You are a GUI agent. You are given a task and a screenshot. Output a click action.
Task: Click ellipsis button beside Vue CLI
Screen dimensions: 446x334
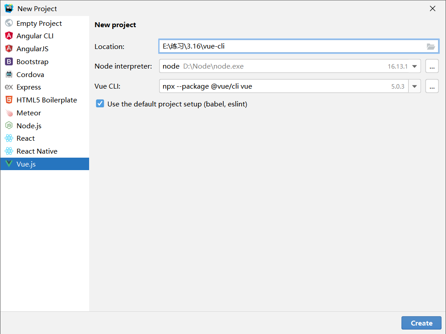coord(432,86)
